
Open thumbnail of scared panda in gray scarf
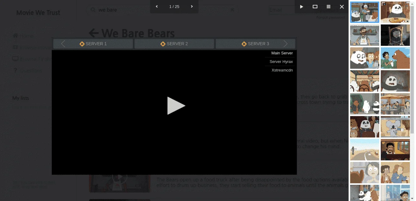(395, 81)
